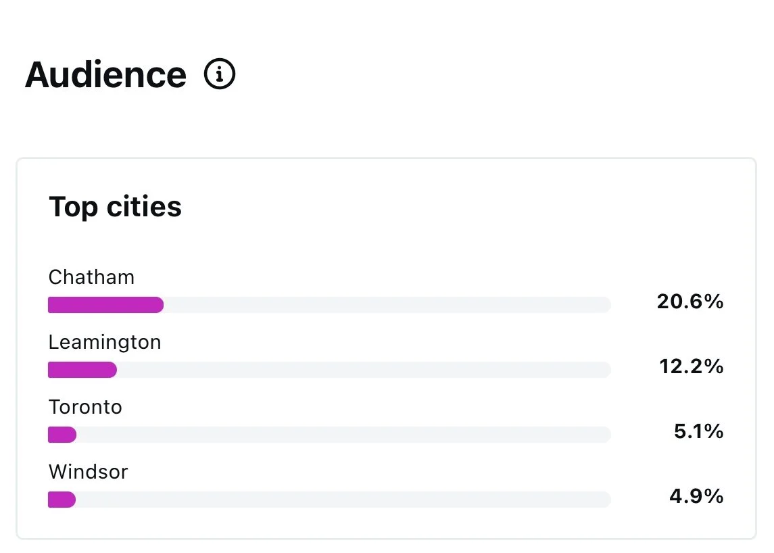The width and height of the screenshot is (774, 553).
Task: Click the gray track of Toronto's bar
Action: pos(338,435)
